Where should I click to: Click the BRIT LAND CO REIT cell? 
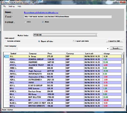point(37,103)
